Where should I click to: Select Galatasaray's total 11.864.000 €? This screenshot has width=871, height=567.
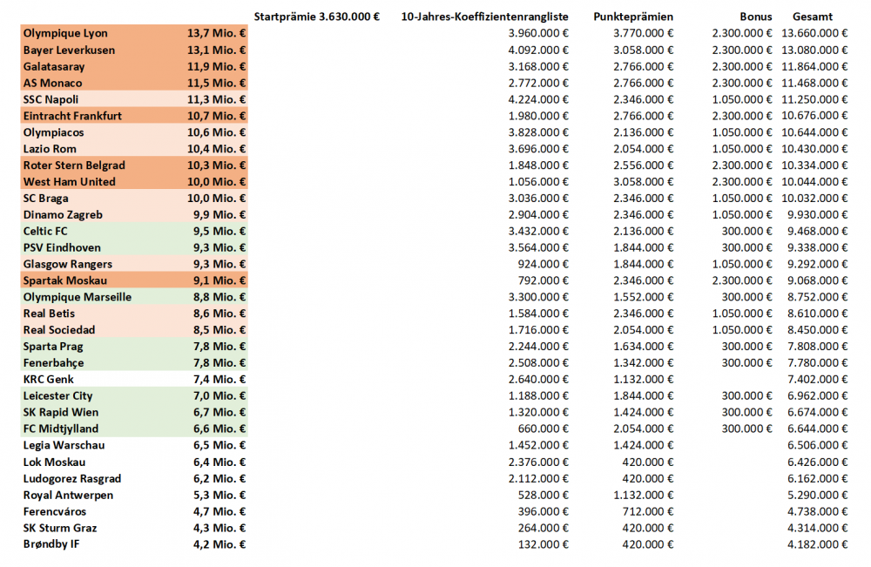coord(814,67)
